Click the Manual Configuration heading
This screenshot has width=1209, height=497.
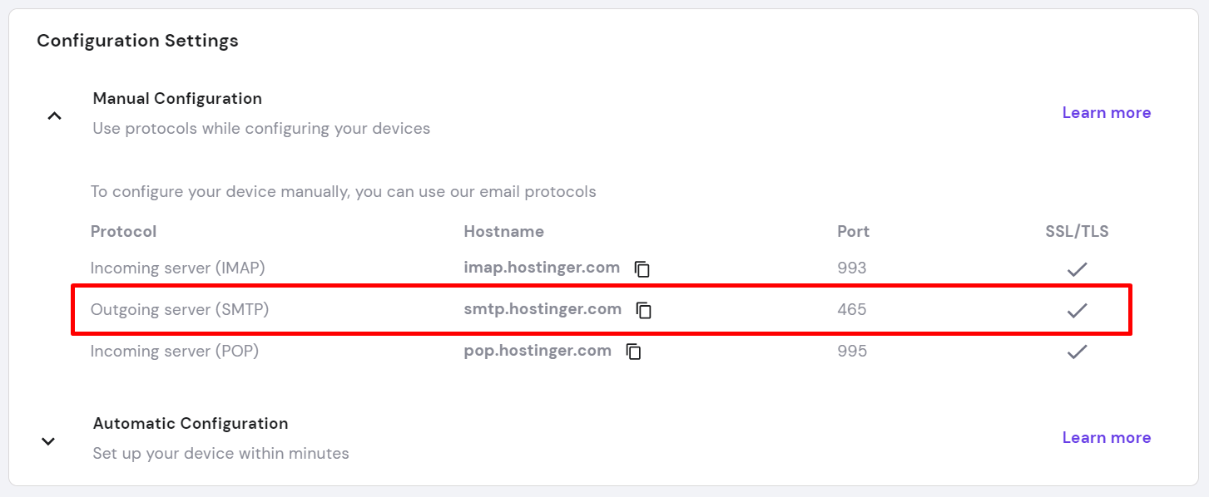(x=177, y=98)
